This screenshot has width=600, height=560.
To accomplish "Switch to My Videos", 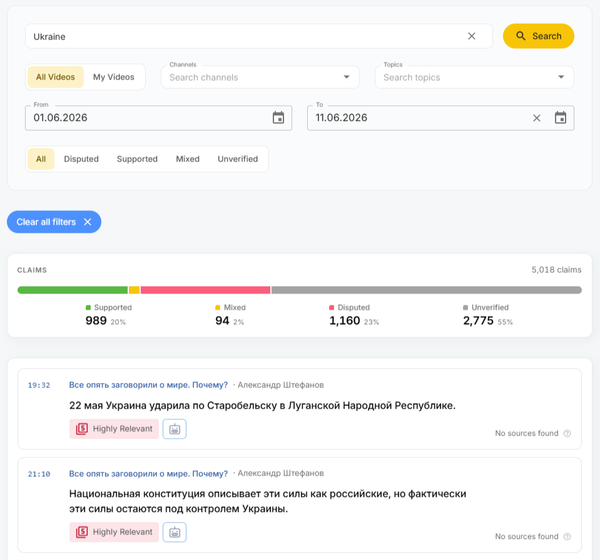I will point(114,77).
